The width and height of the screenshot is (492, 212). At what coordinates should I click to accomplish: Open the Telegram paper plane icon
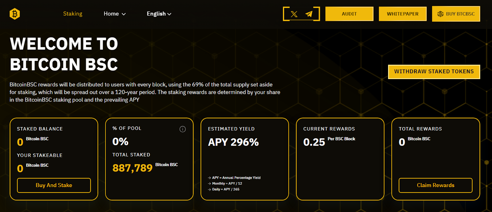click(x=309, y=14)
